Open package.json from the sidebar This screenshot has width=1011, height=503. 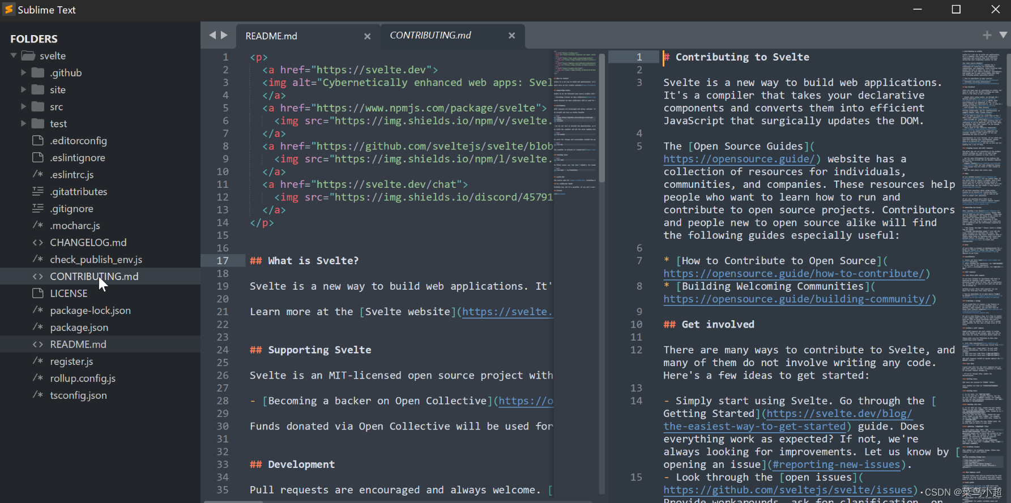pos(79,327)
